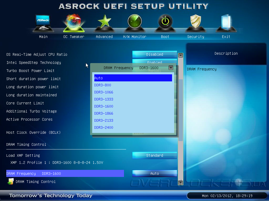Select Intel SpeedStep Technology row
The width and height of the screenshot is (269, 201).
tap(34, 63)
